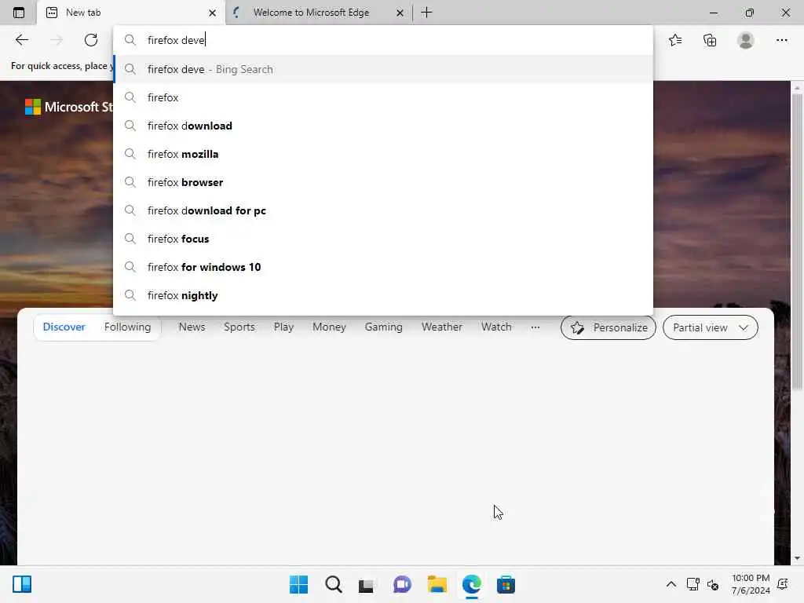Open the Settings and more menu

(781, 40)
